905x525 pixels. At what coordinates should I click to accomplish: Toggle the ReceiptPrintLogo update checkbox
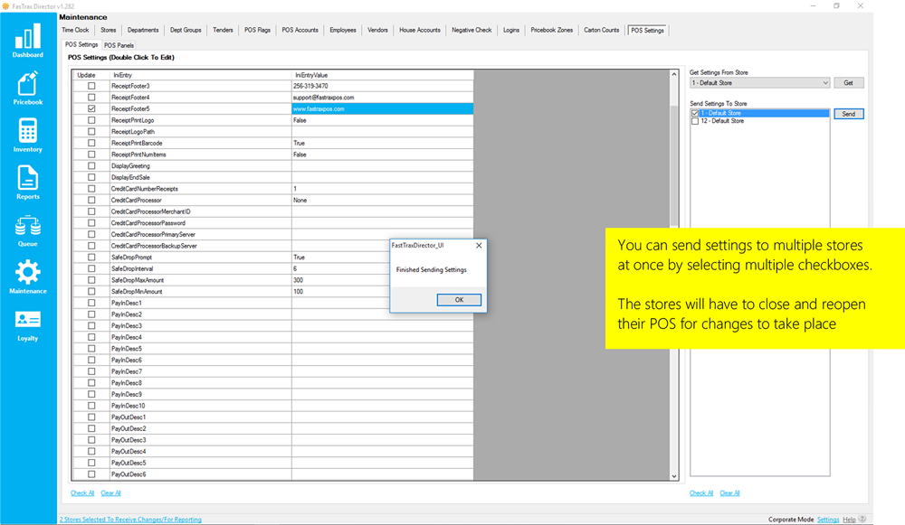[91, 120]
